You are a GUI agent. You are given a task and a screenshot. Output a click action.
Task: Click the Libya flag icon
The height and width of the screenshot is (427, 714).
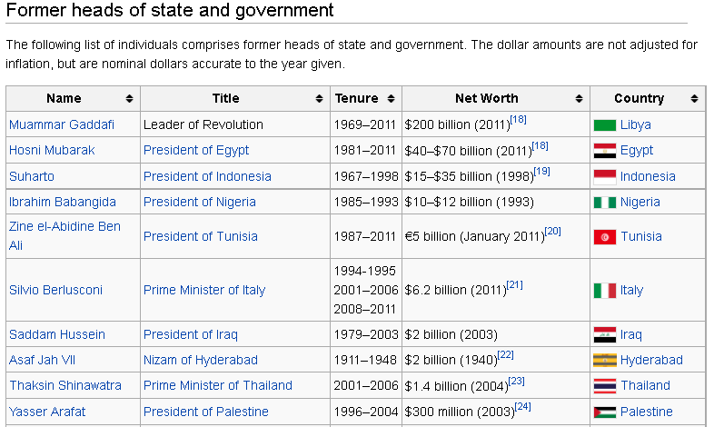point(604,125)
